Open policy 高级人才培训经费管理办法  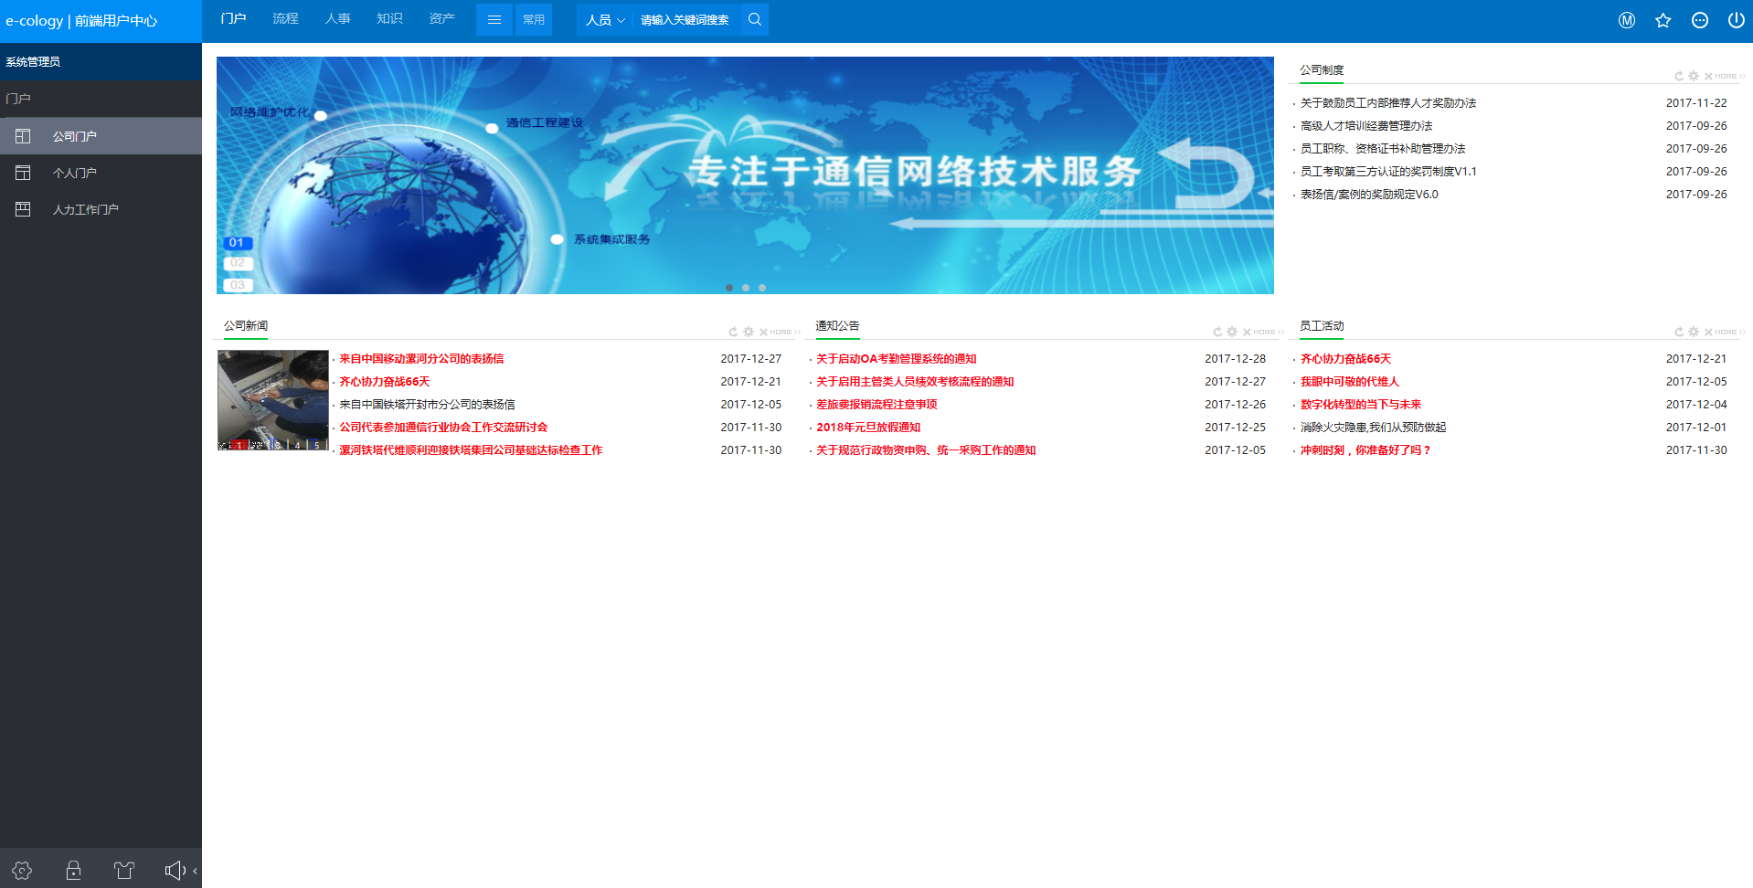point(1366,126)
